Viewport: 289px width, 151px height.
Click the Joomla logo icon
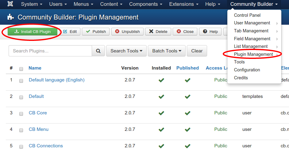pyautogui.click(x=10, y=4)
